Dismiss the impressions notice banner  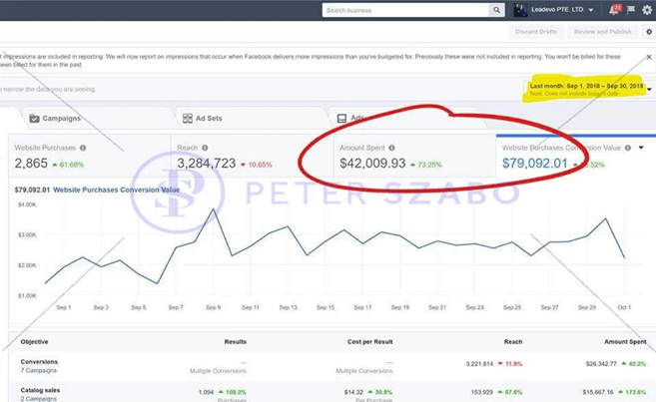pyautogui.click(x=648, y=58)
